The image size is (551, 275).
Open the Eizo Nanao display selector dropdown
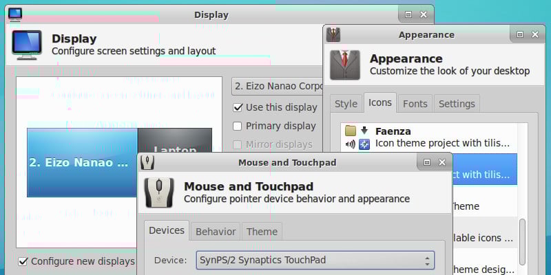point(278,87)
